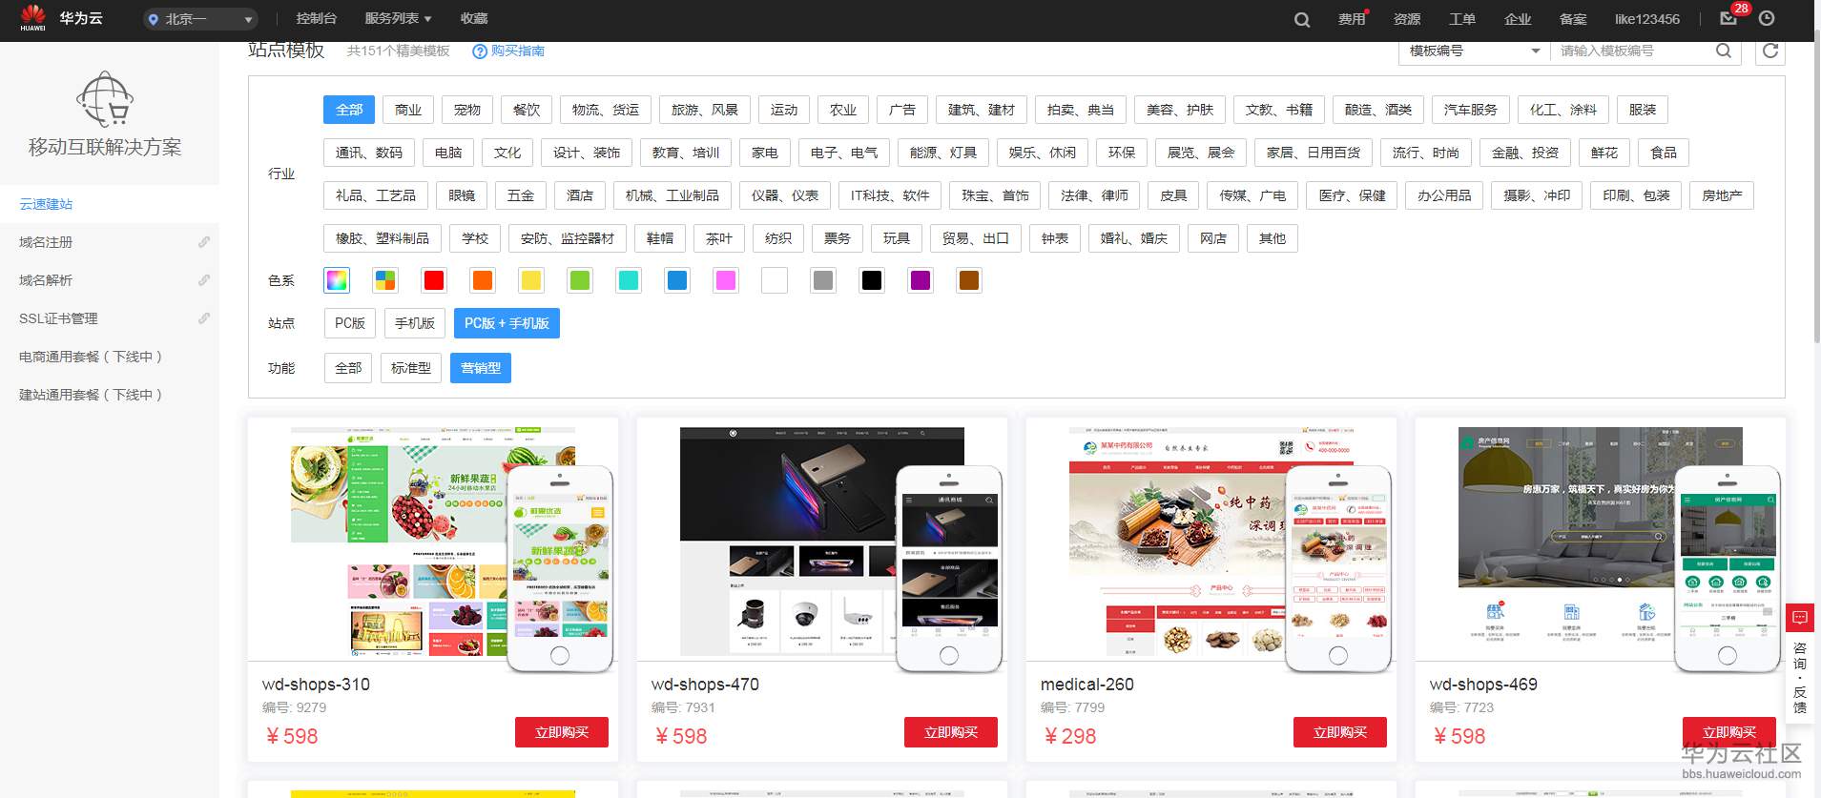This screenshot has height=798, width=1821.
Task: Filter by 其他 industry
Action: [1273, 238]
